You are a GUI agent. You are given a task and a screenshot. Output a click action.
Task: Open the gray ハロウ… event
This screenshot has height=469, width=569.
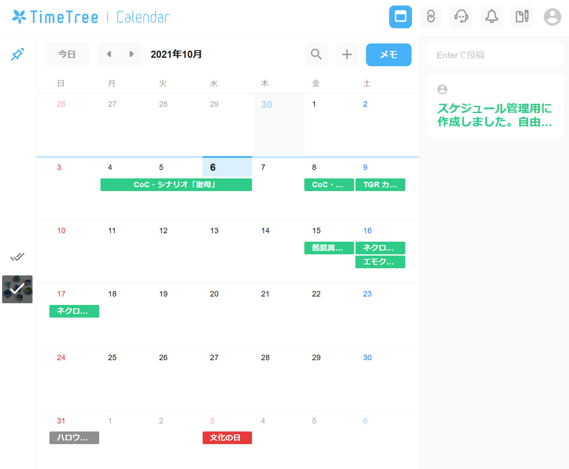point(74,438)
